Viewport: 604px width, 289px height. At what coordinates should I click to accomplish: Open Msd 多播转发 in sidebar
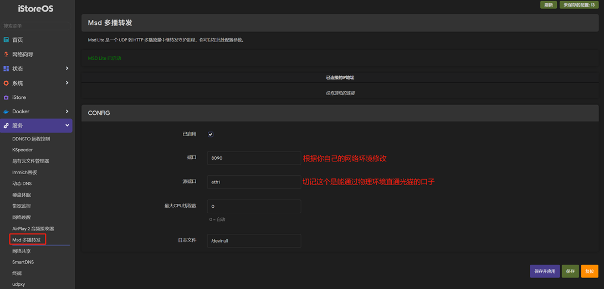tap(27, 240)
